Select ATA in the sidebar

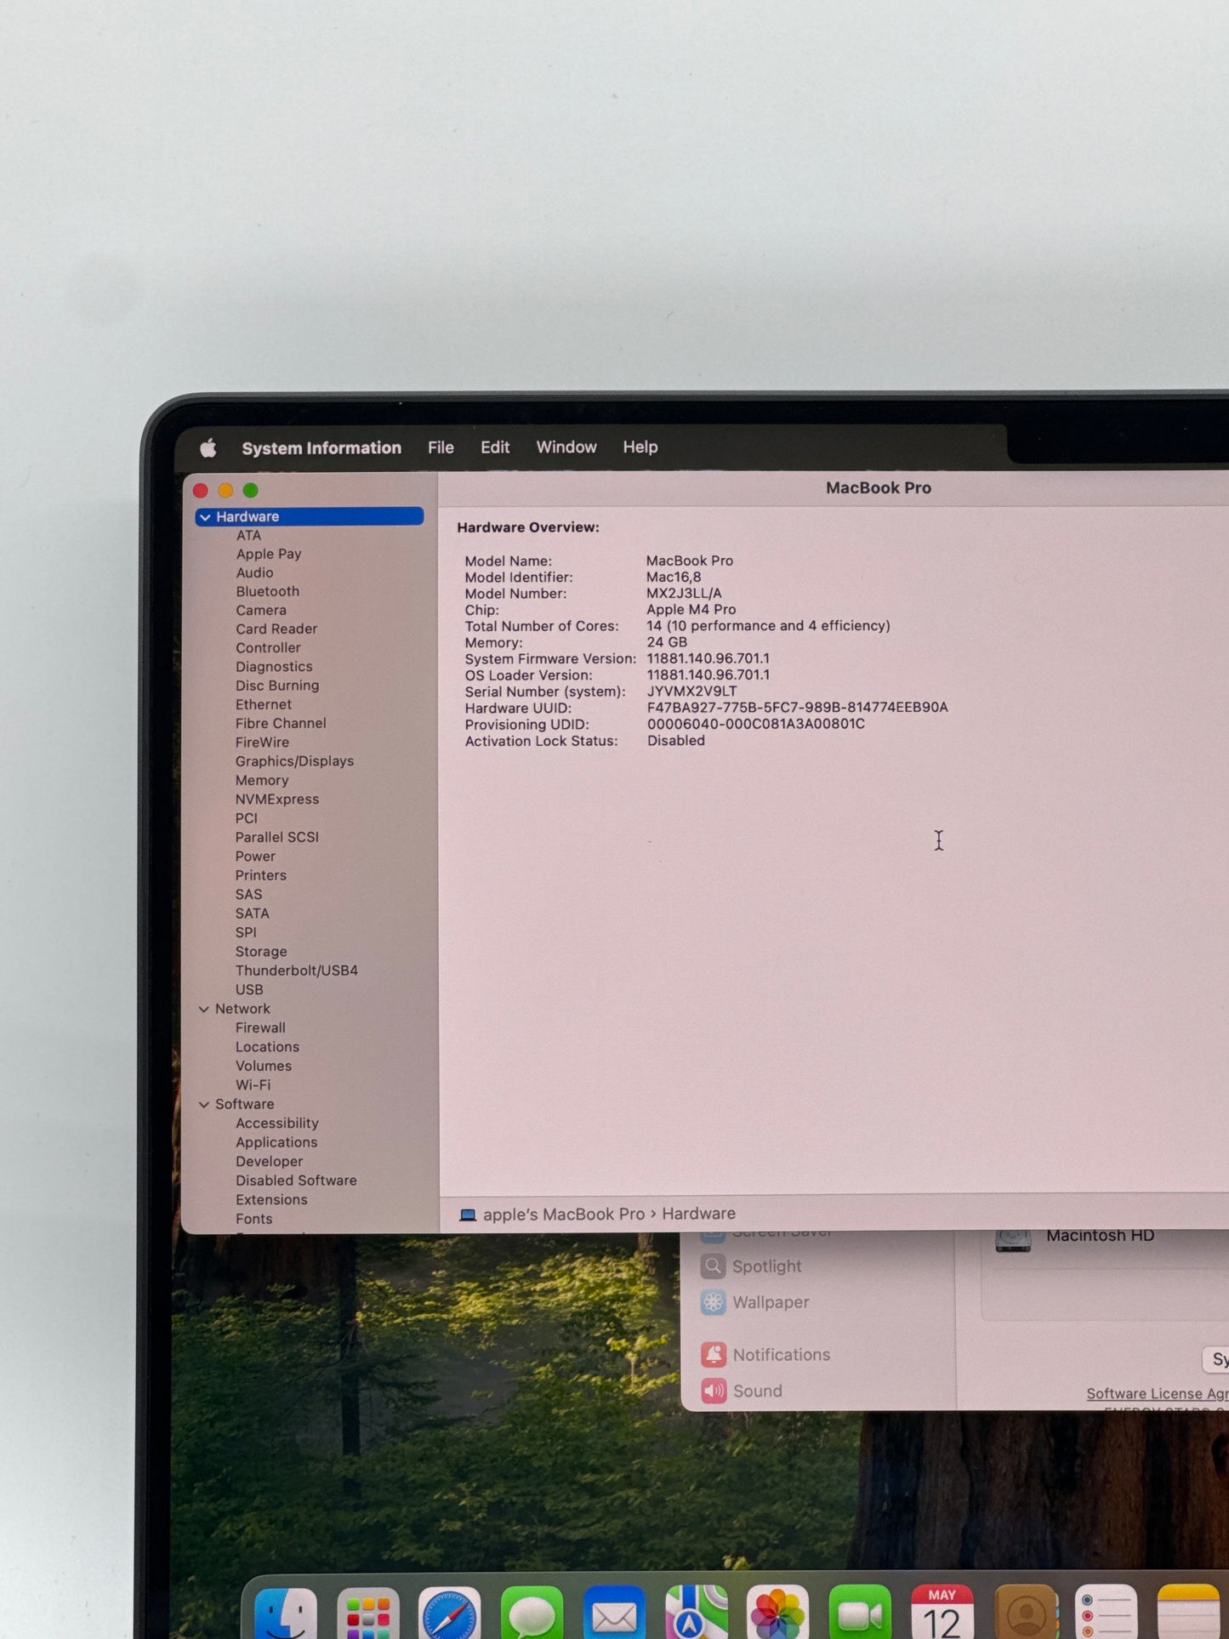(x=248, y=536)
